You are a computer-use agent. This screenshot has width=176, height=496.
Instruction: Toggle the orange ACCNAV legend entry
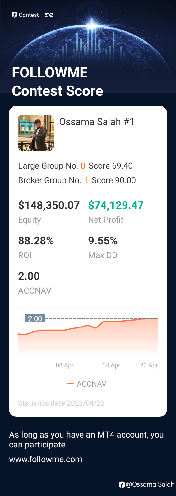(x=87, y=384)
